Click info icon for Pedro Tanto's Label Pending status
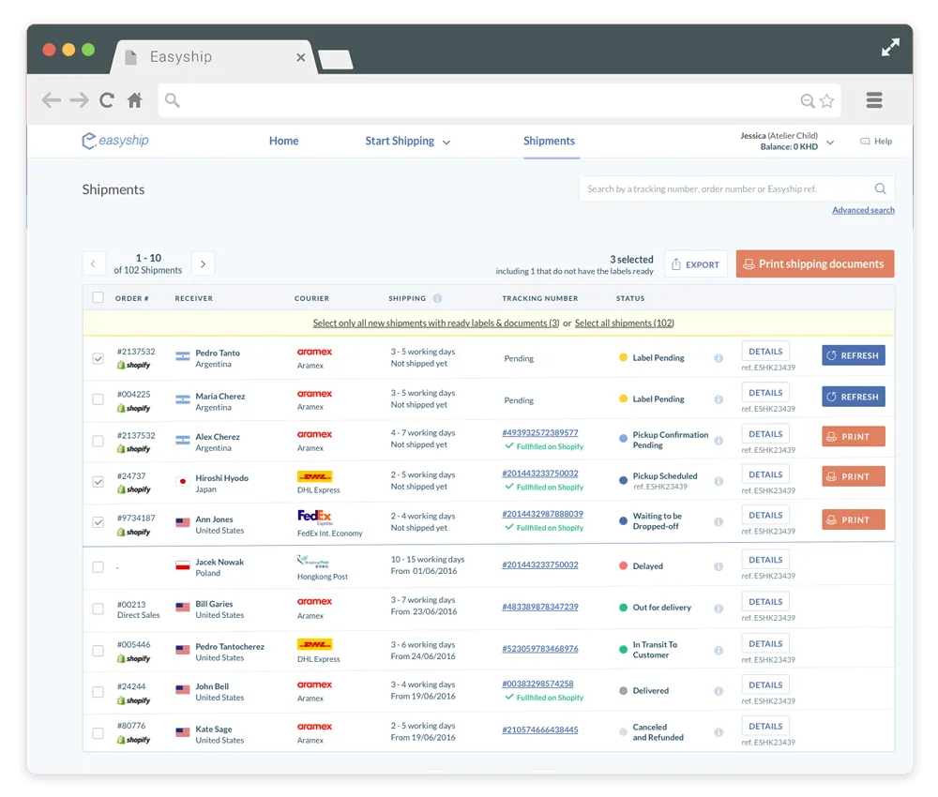938x797 pixels. tap(719, 358)
